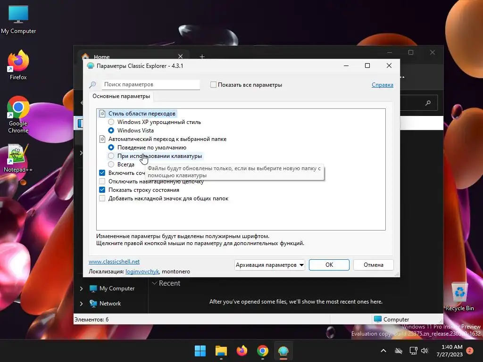Open the Recycle Bin desktop icon
This screenshot has width=483, height=362.
pos(459,297)
